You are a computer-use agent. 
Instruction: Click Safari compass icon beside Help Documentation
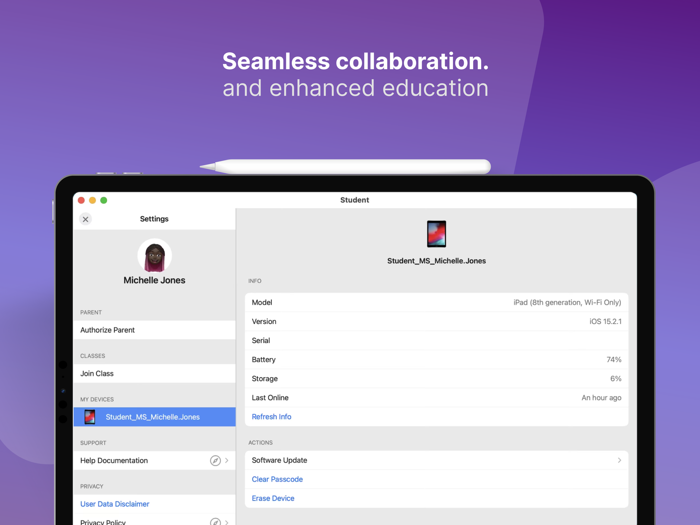point(215,460)
